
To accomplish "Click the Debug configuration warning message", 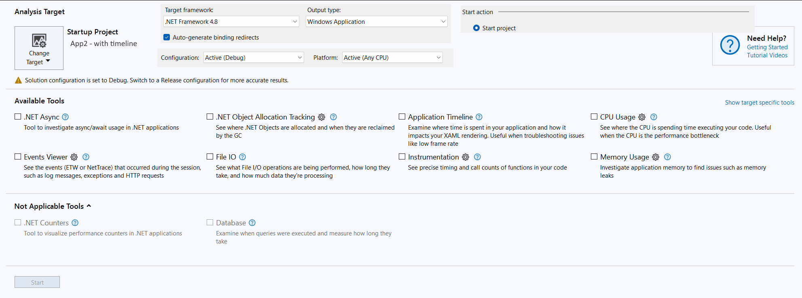I will coord(157,80).
